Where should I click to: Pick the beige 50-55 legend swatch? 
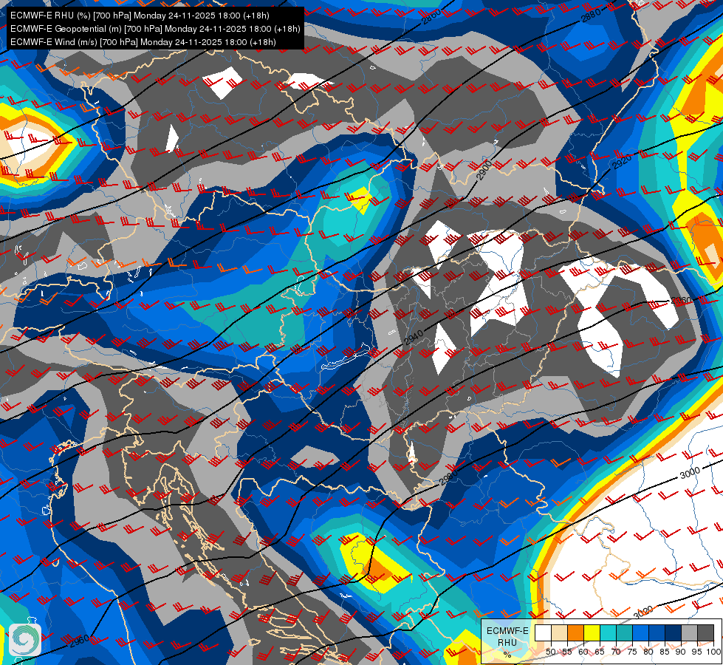click(559, 633)
